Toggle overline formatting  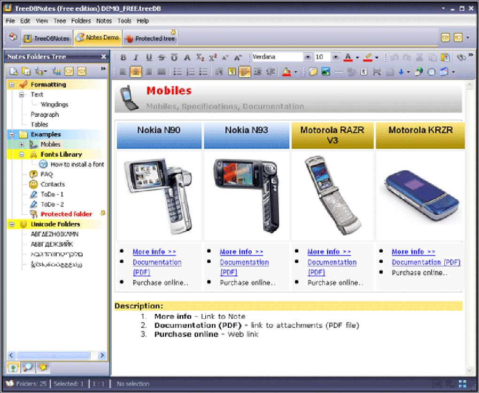coord(174,57)
